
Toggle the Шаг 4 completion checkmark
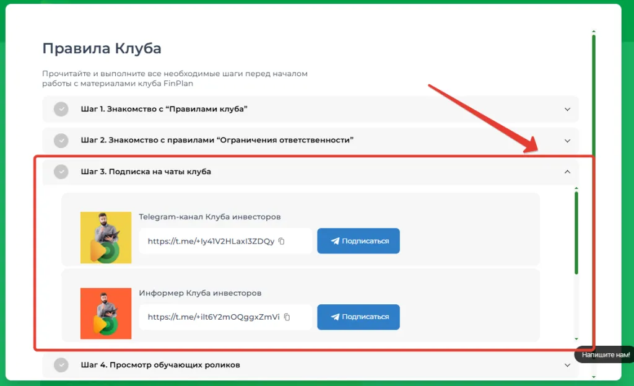61,365
